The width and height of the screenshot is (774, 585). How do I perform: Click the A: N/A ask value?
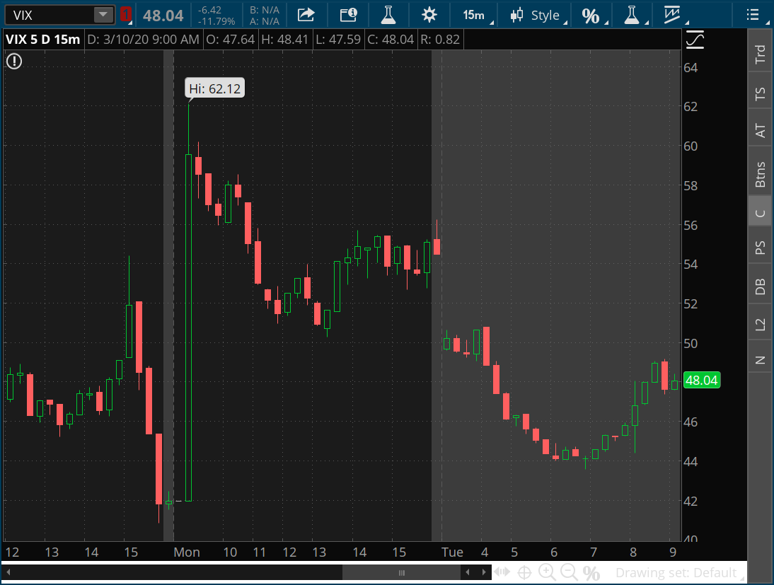pos(265,21)
